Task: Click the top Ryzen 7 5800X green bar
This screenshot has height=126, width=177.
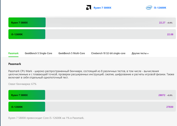Action: (27, 22)
